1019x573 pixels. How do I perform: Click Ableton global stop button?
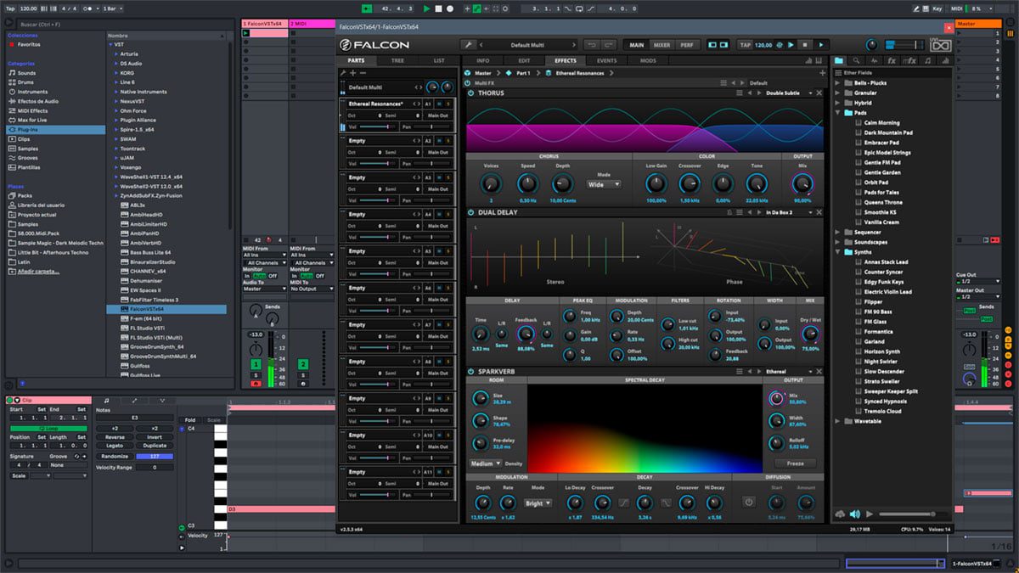438,8
